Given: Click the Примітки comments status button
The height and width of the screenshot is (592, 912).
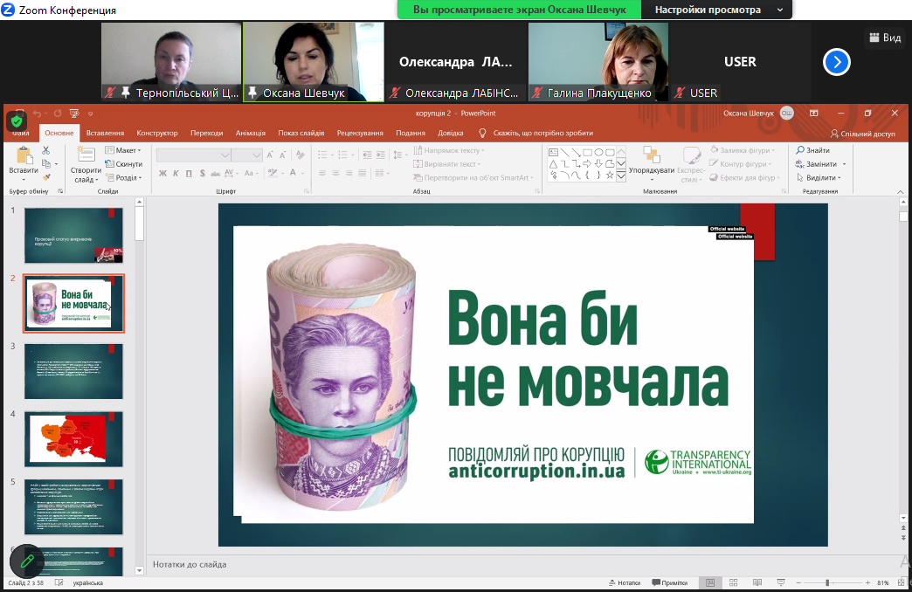Looking at the screenshot, I should click(669, 582).
